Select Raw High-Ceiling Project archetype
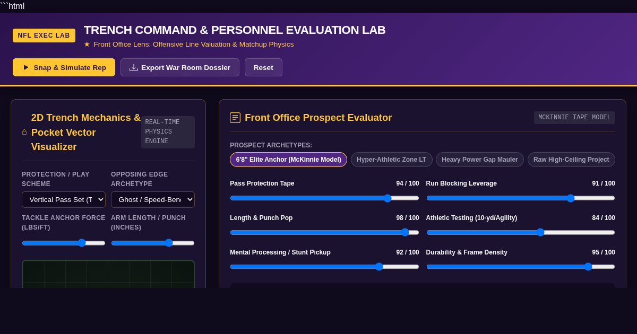 tap(571, 160)
